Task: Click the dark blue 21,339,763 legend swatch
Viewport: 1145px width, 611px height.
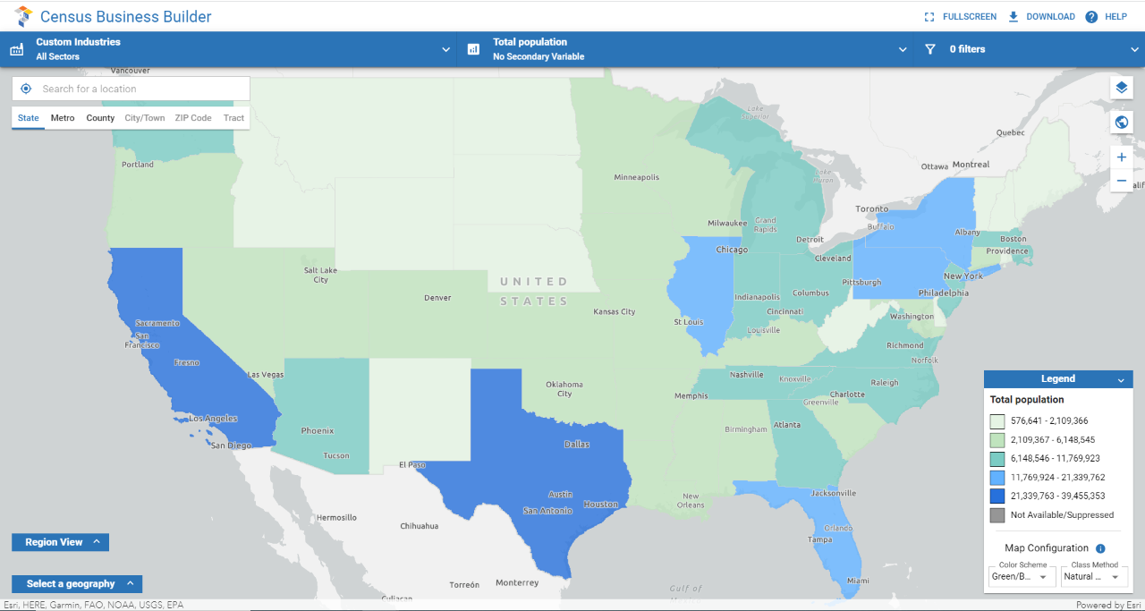Action: (x=997, y=496)
